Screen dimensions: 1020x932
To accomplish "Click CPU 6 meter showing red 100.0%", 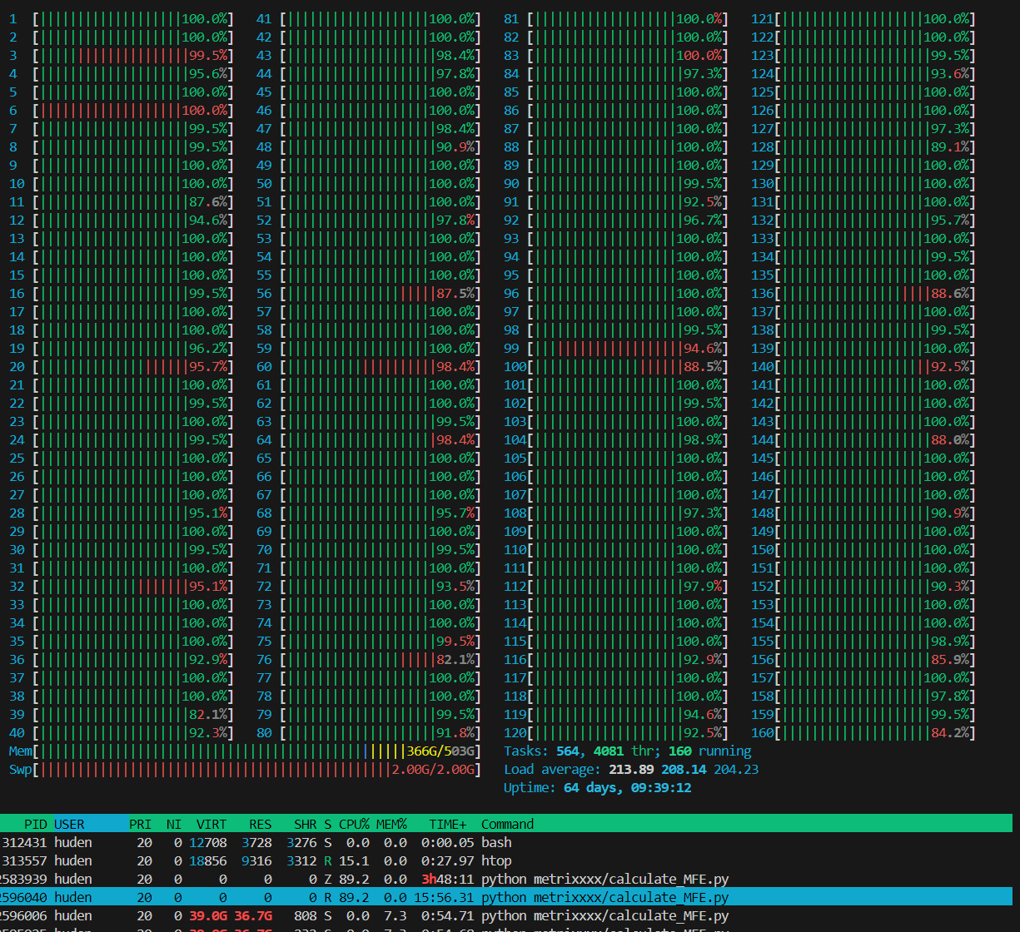I will [x=122, y=110].
